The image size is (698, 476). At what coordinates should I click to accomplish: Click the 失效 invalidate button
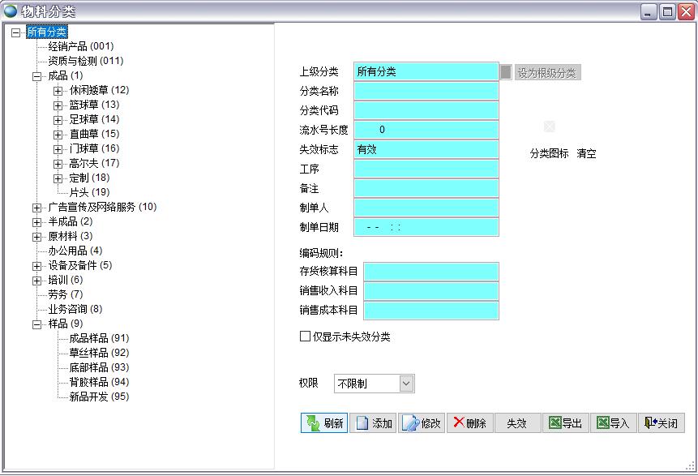[x=517, y=423]
